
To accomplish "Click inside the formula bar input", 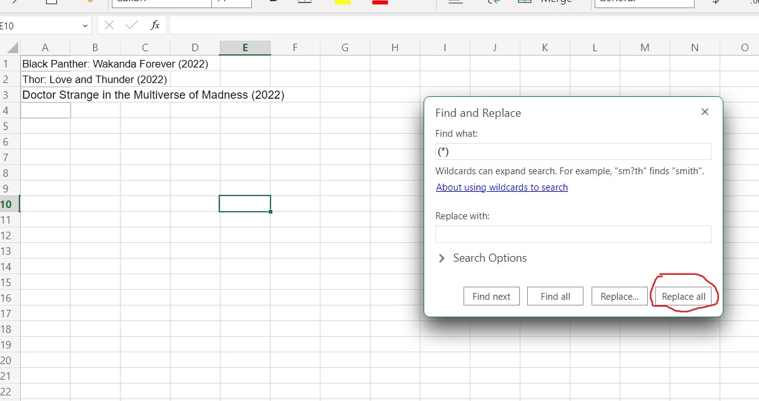I will point(464,26).
